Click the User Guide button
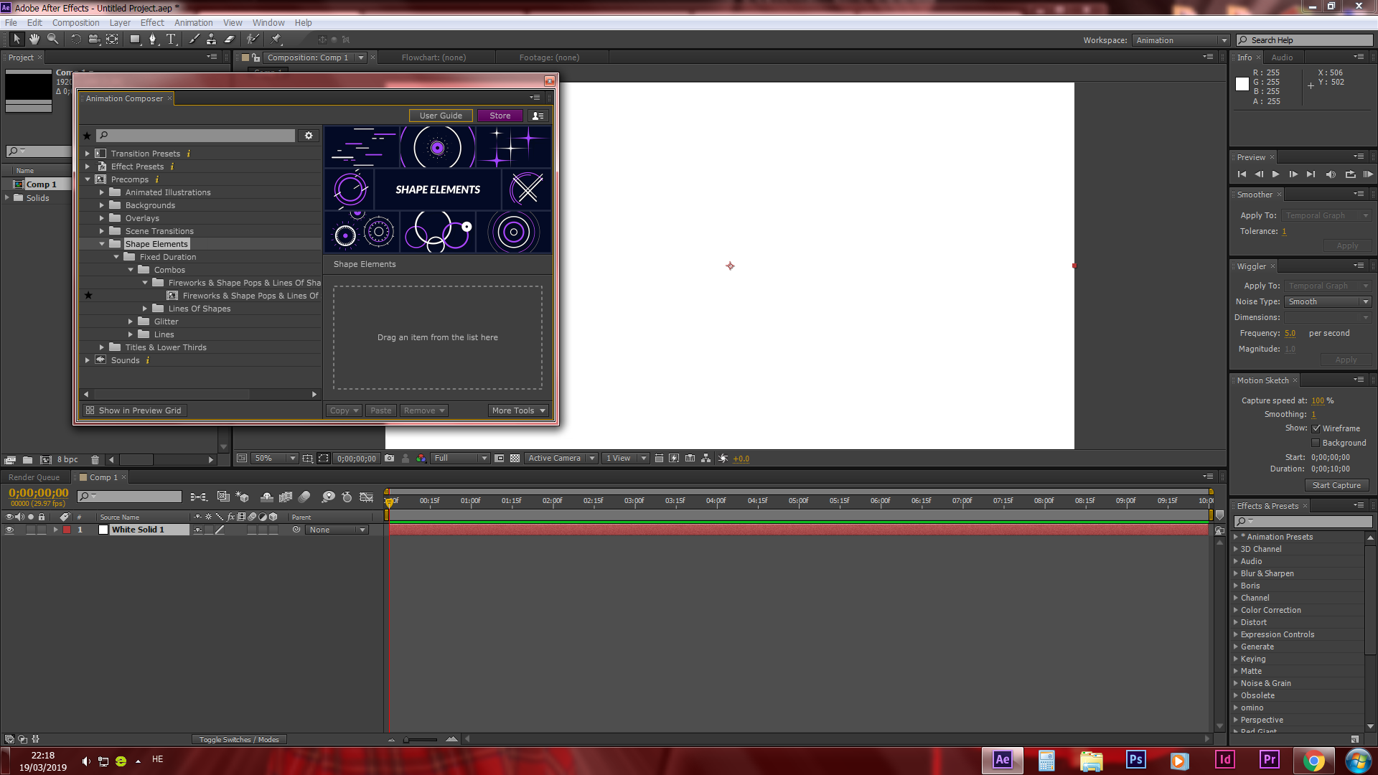Viewport: 1378px width, 775px height. [441, 116]
